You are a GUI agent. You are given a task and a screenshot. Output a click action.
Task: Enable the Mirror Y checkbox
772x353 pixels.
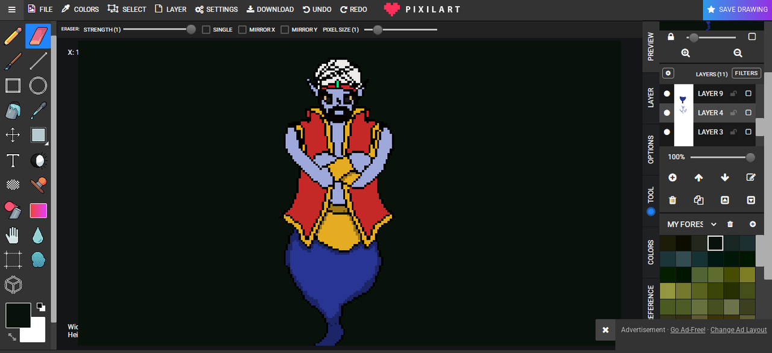coord(285,30)
